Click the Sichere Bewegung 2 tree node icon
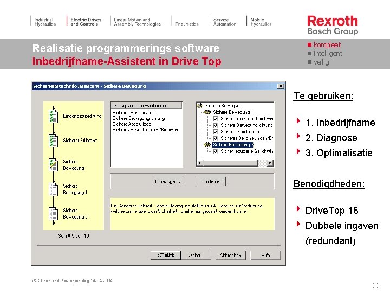The width and height of the screenshot is (390, 293). click(x=207, y=145)
